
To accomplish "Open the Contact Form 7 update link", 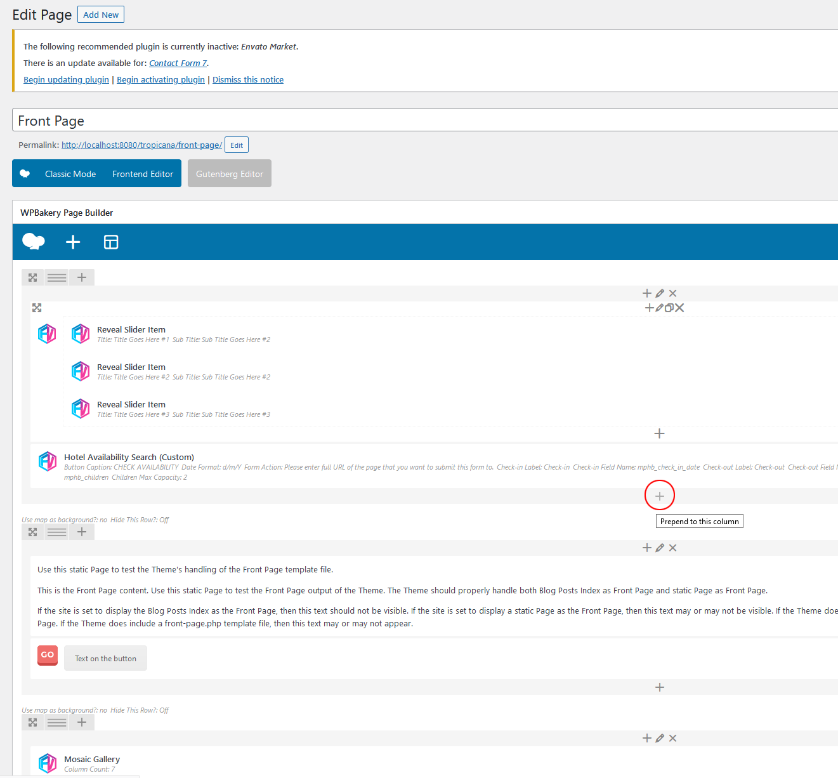I will (x=178, y=63).
